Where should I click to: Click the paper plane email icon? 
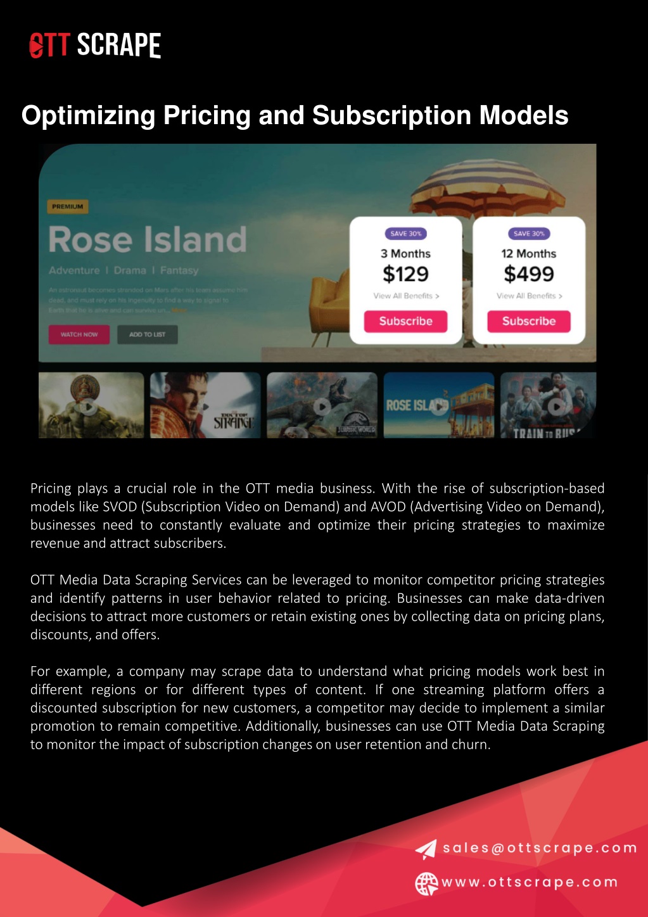(x=426, y=849)
